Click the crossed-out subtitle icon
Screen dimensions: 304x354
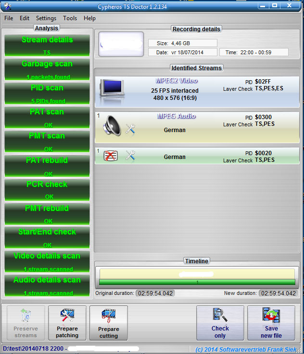(x=111, y=156)
